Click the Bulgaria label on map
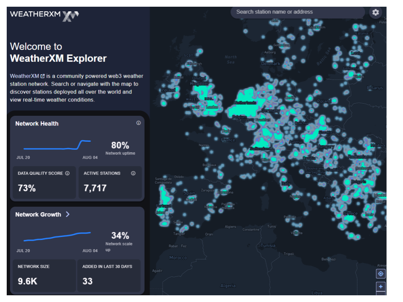Image resolution: width=403 pixels, height=302 pixels. 359,182
